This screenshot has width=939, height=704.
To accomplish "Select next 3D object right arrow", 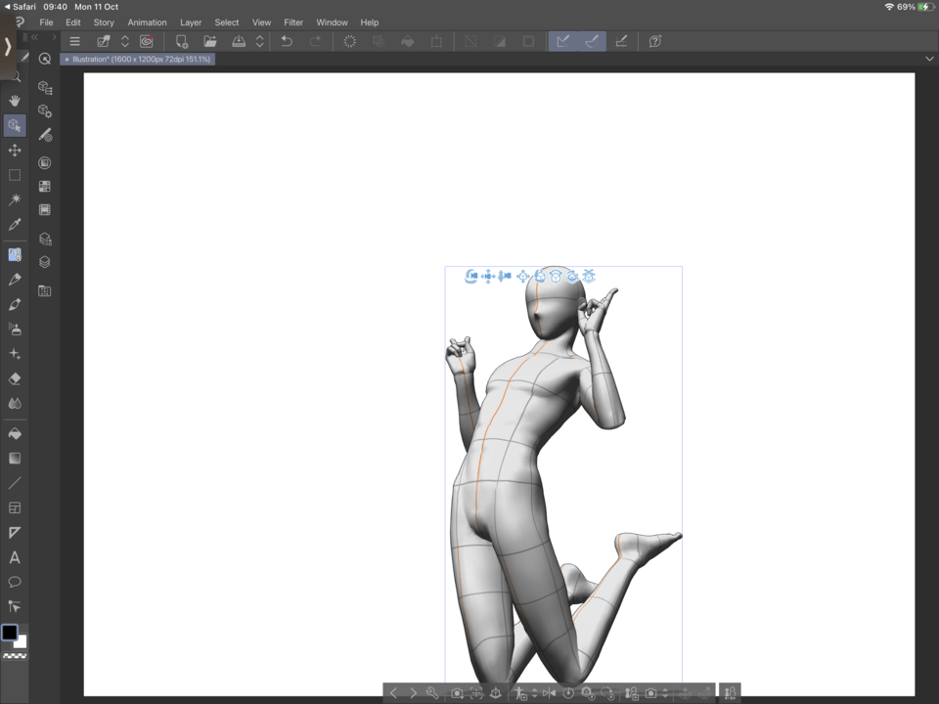I will pyautogui.click(x=413, y=692).
